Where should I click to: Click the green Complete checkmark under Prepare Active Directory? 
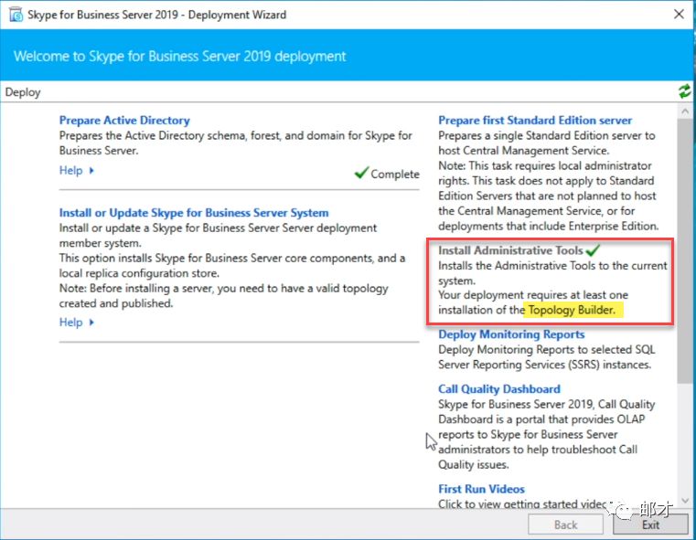point(361,173)
